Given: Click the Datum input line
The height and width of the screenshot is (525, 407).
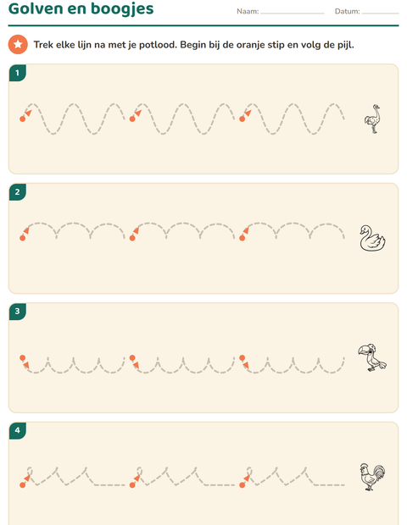Looking at the screenshot, I should (x=380, y=13).
